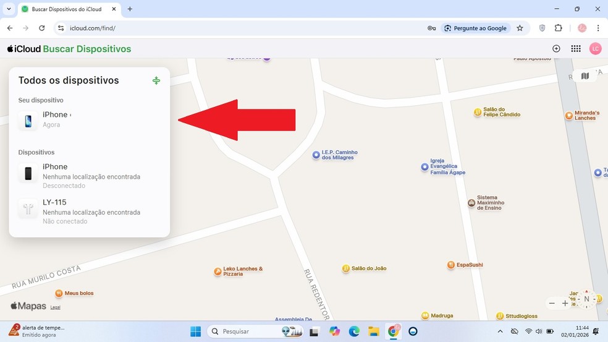Reload the iCloud page

coord(42,28)
